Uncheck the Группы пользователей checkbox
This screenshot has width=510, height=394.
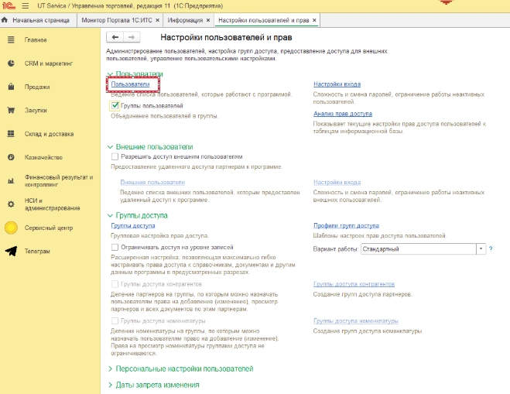pyautogui.click(x=115, y=105)
